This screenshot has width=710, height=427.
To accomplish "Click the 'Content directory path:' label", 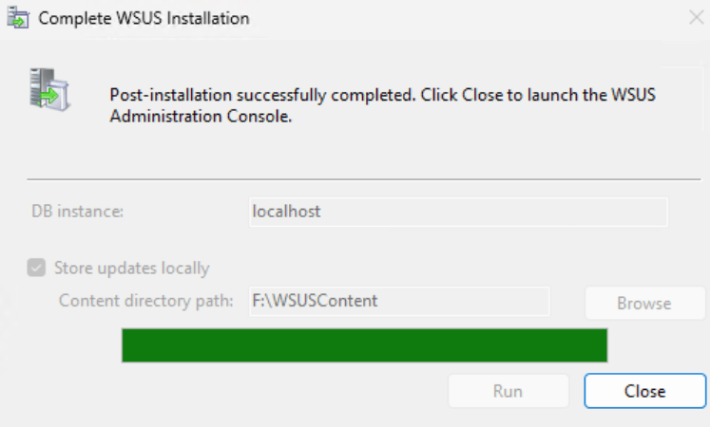I will (145, 301).
